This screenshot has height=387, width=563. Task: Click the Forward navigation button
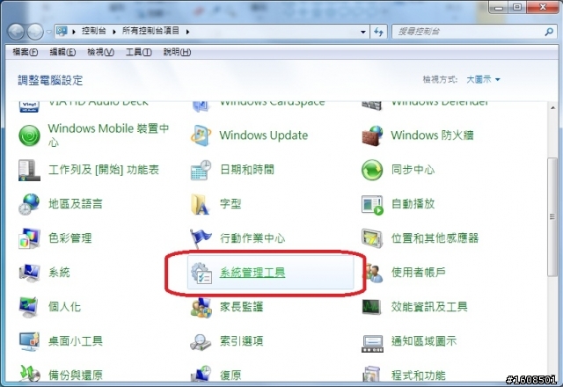click(35, 32)
